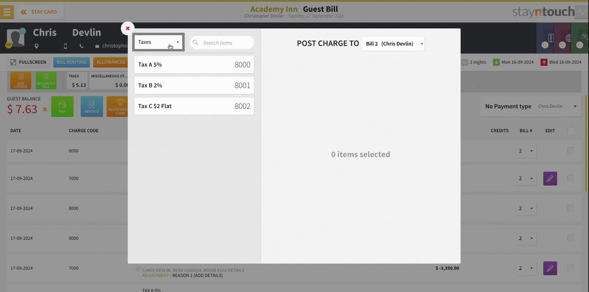Open the hamburger main menu
The width and height of the screenshot is (589, 292).
(x=7, y=12)
